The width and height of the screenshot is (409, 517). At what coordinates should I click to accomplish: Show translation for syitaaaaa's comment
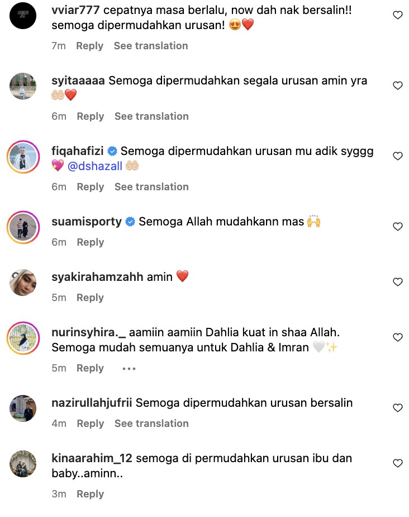point(151,116)
